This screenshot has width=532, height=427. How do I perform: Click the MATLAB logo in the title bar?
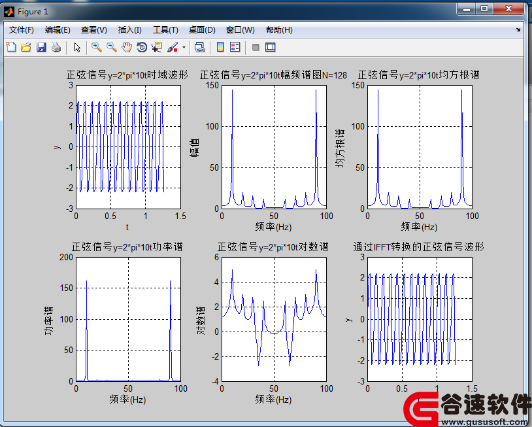[9, 12]
